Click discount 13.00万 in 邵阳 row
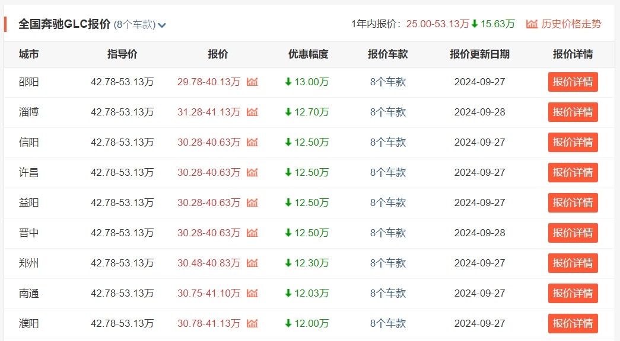Image resolution: width=620 pixels, height=341 pixels. coord(311,82)
